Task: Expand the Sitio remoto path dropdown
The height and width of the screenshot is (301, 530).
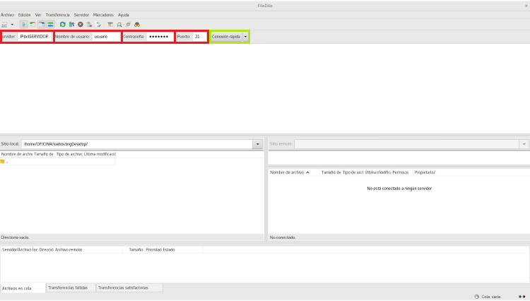Action: pyautogui.click(x=524, y=144)
